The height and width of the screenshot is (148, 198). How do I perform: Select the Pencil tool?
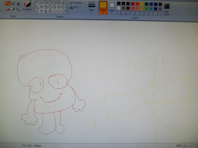(x=8, y=3)
